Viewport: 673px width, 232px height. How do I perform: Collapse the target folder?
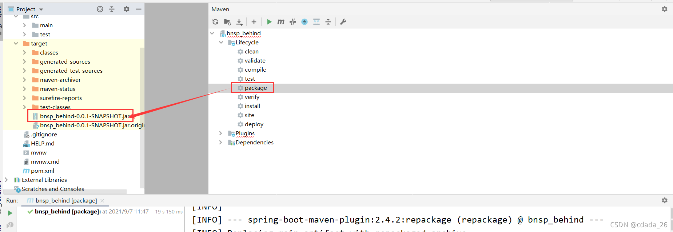click(x=16, y=43)
